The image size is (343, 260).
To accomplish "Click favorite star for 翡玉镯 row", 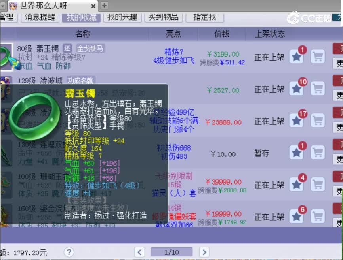I will [296, 57].
